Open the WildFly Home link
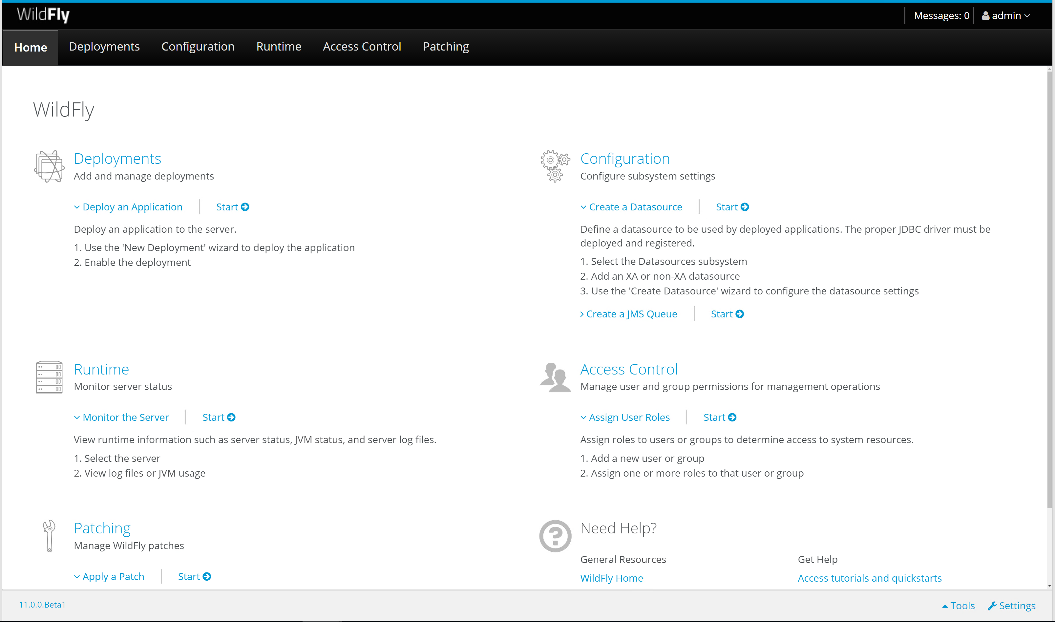The image size is (1055, 622). (x=611, y=578)
